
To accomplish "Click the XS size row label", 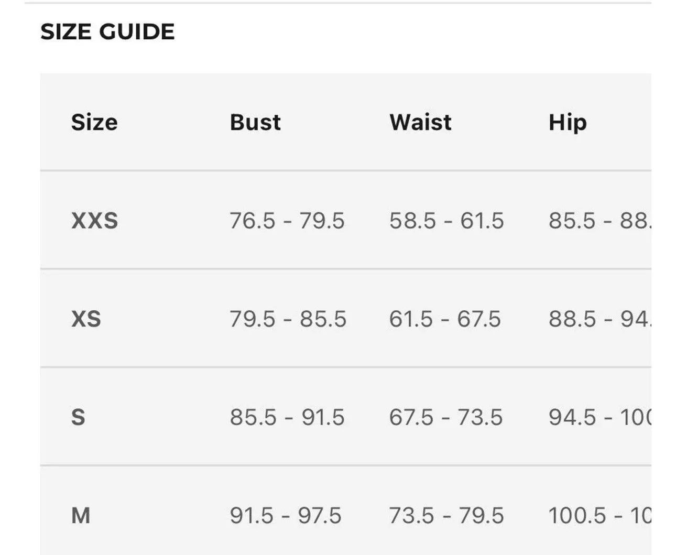I will (x=86, y=319).
